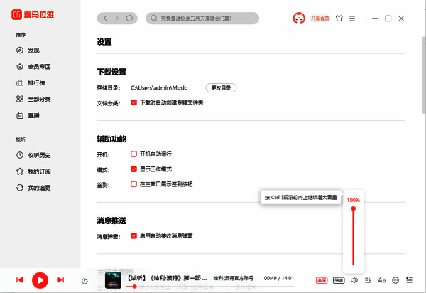Click the 开通会员 button
Viewport: 426px width, 293px height.
319,18
